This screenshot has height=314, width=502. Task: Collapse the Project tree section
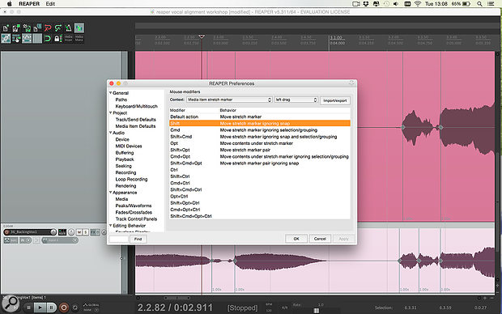(x=110, y=112)
